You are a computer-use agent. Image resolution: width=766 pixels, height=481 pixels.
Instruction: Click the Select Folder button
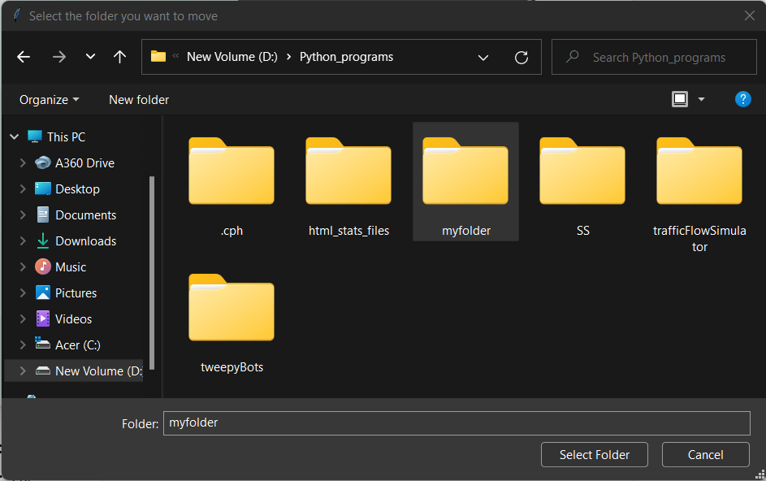pos(594,454)
